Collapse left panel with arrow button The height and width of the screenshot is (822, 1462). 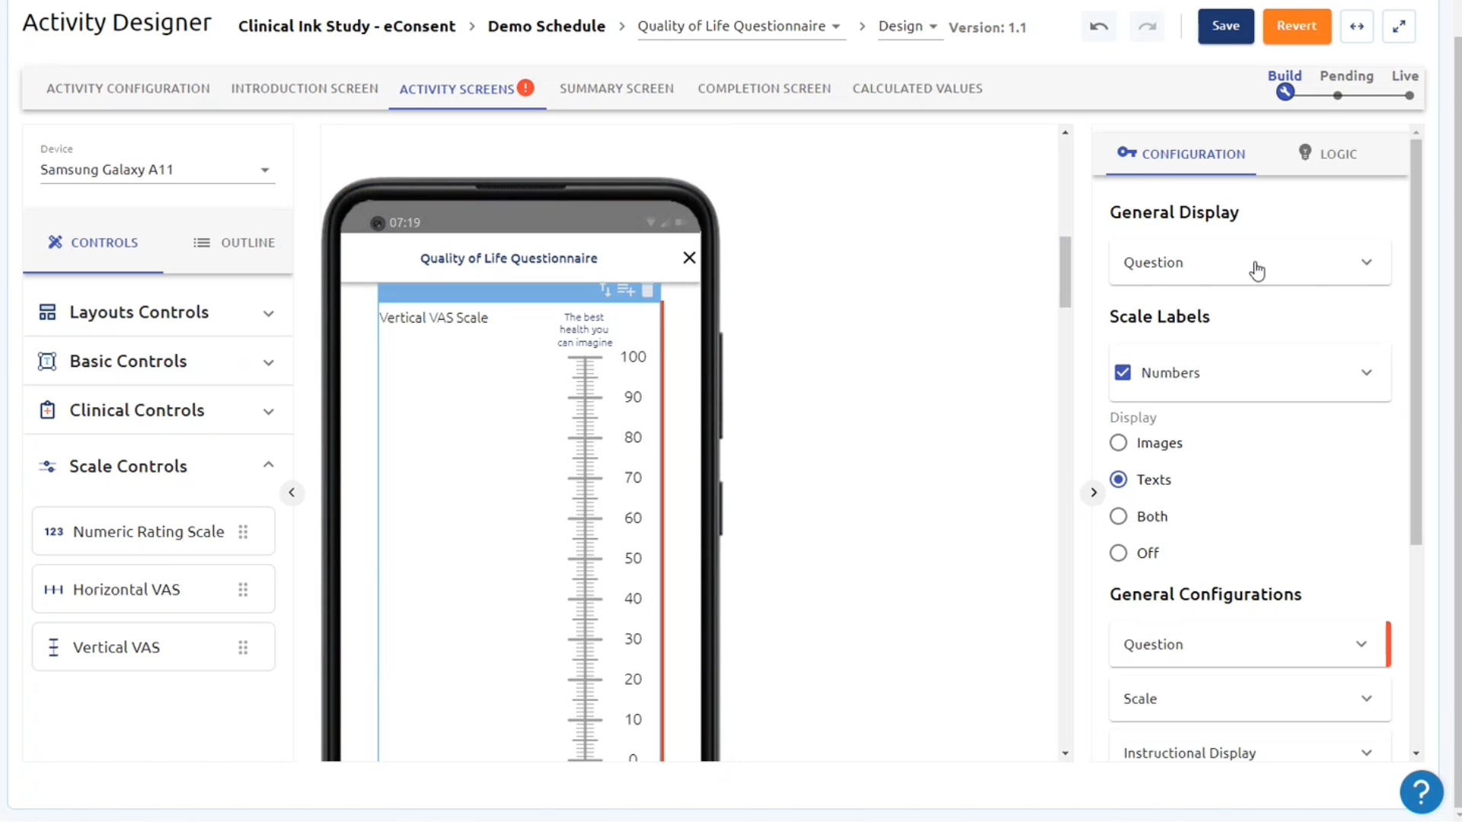292,492
